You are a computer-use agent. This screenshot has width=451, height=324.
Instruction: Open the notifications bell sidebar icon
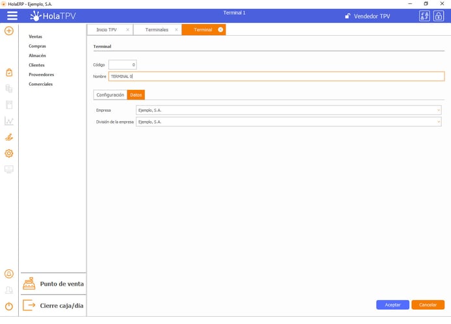[9, 274]
